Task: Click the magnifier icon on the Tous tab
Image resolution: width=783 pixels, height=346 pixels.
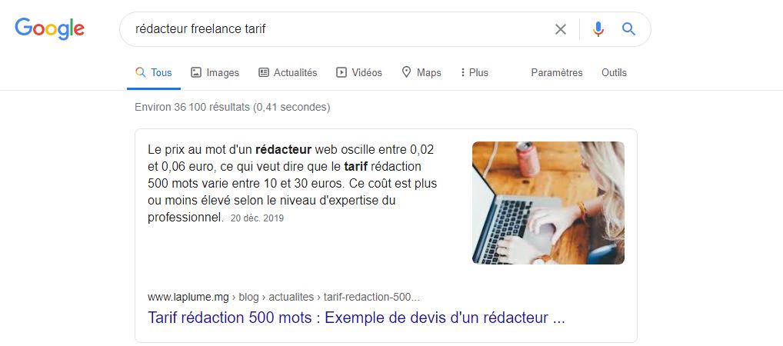Action: [140, 72]
